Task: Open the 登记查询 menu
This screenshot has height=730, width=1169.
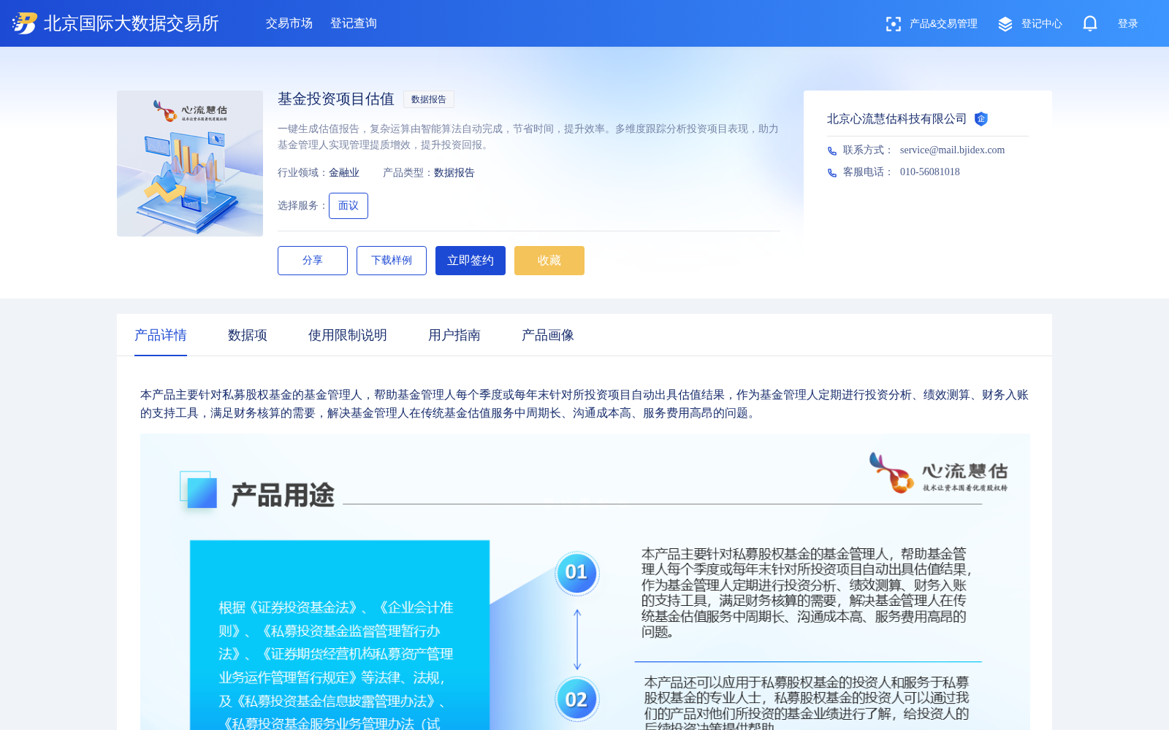Action: click(x=354, y=23)
